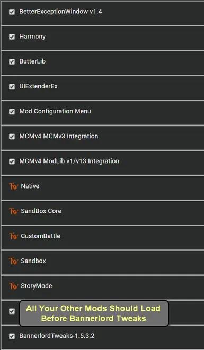Image resolution: width=204 pixels, height=350 pixels.
Task: Disable MCMv4 ModLib v1/v13 Integration checkbox
Action: tap(12, 161)
